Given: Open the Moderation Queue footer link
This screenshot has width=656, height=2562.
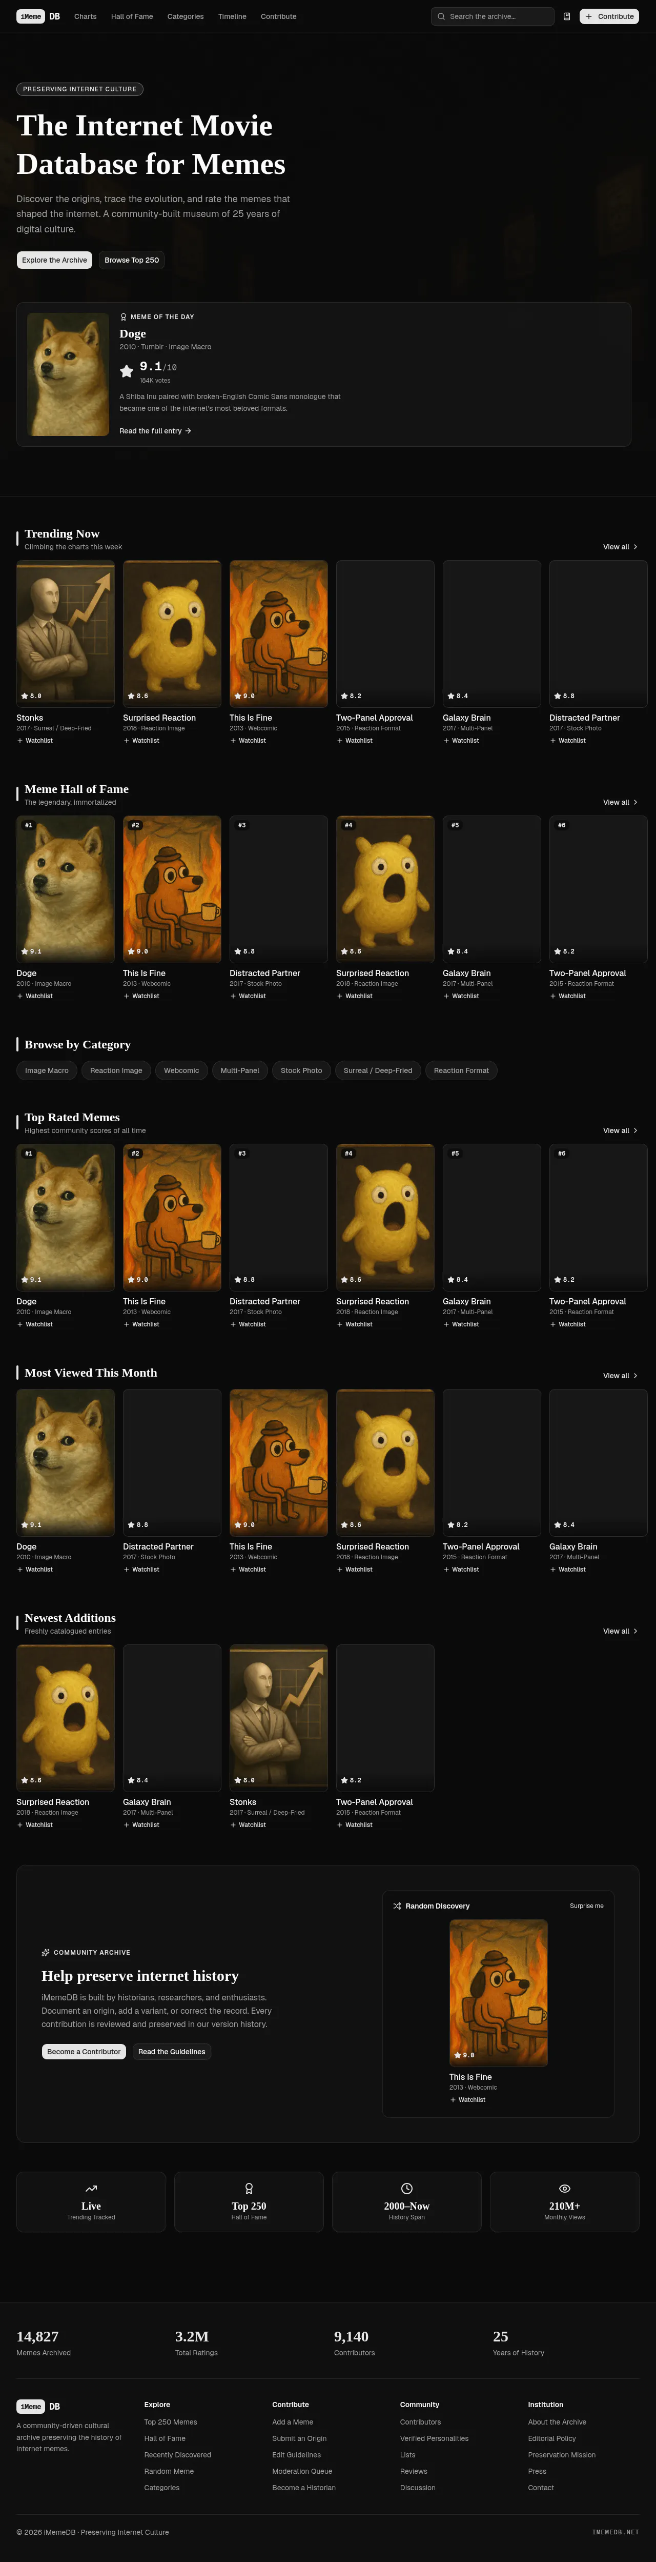Looking at the screenshot, I should [302, 2472].
